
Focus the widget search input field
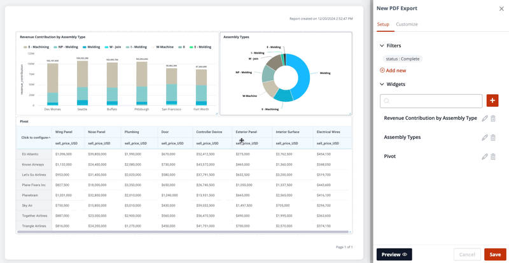coord(431,101)
